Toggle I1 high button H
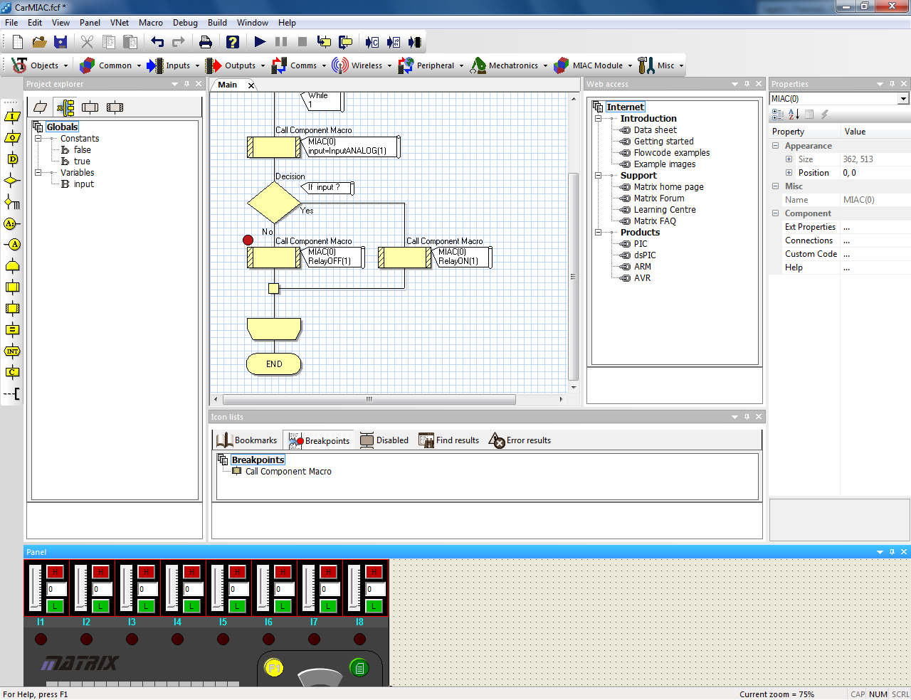911x700 pixels. pyautogui.click(x=55, y=572)
